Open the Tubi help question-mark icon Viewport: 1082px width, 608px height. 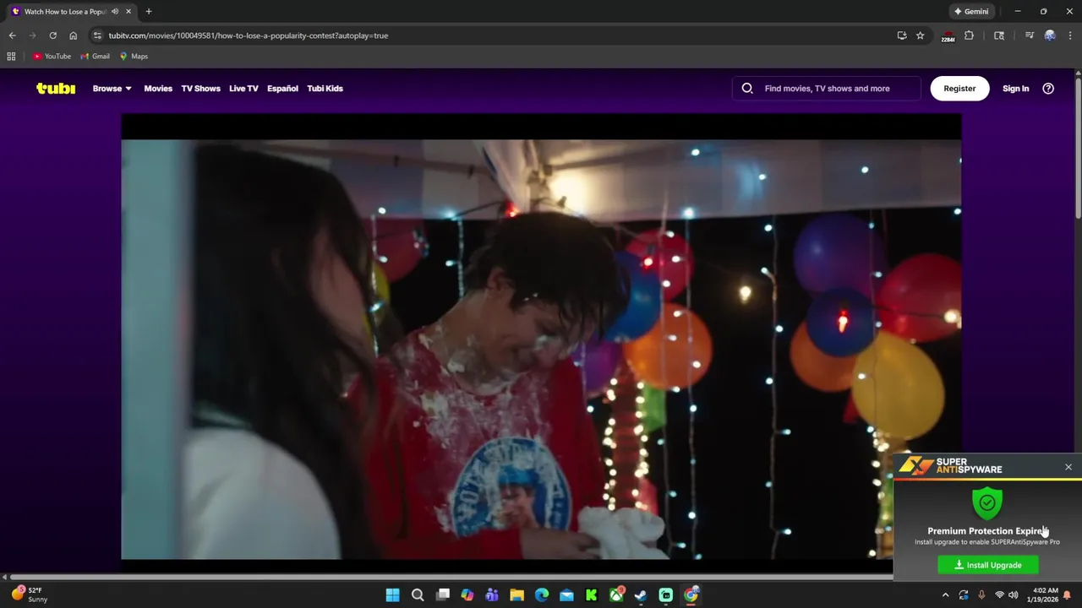1048,88
